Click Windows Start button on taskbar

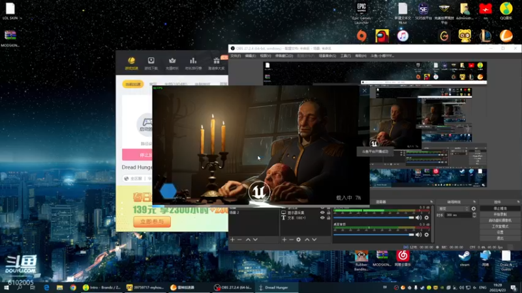coord(7,288)
